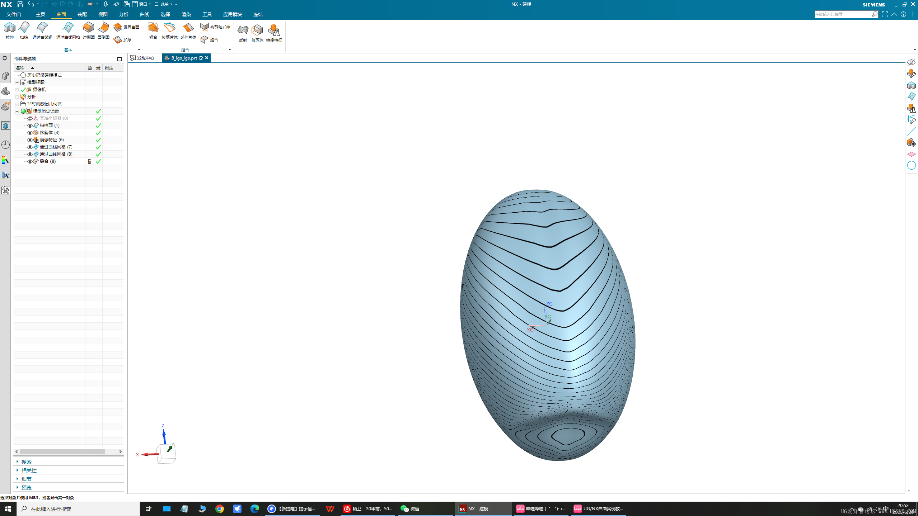This screenshot has width=918, height=516.
Task: Sort by the 名称 column header
Action: click(x=49, y=68)
